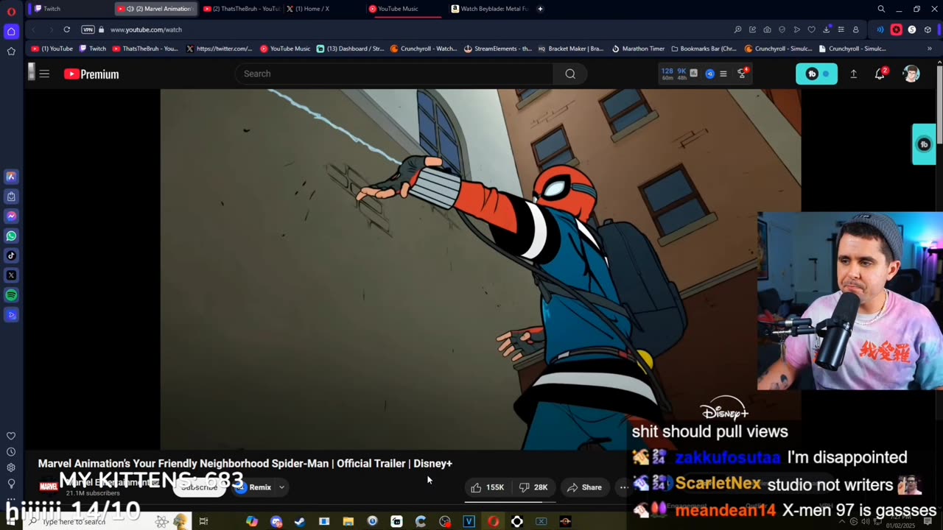
Task: Open Steam from the taskbar
Action: pyautogui.click(x=300, y=521)
